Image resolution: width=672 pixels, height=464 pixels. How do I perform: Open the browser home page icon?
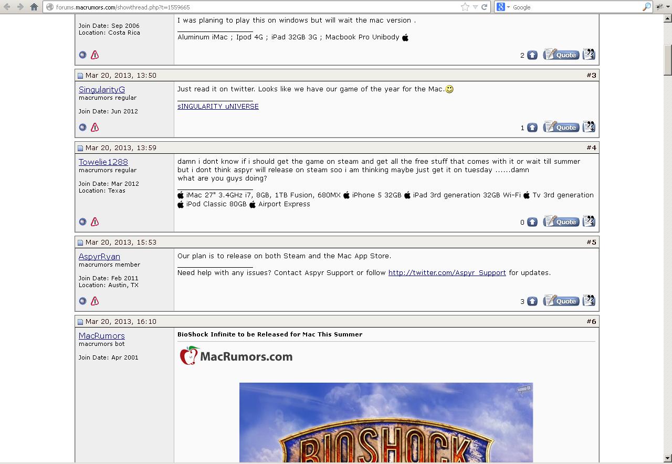click(x=34, y=7)
